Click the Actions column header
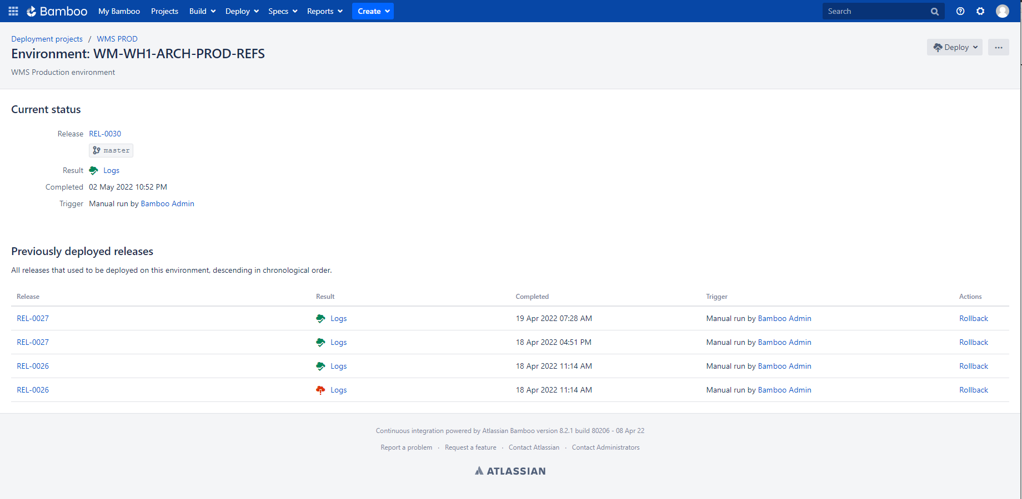1022x499 pixels. click(970, 297)
